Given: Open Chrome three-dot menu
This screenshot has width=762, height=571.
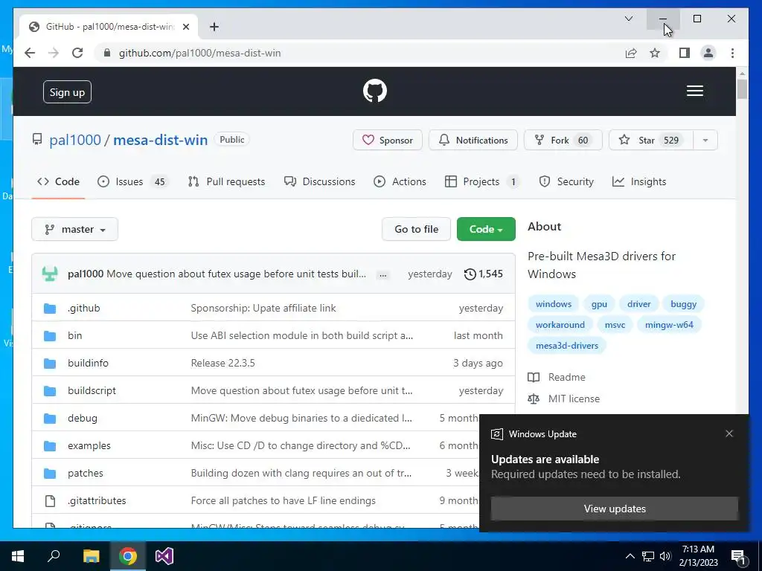Looking at the screenshot, I should pyautogui.click(x=732, y=53).
